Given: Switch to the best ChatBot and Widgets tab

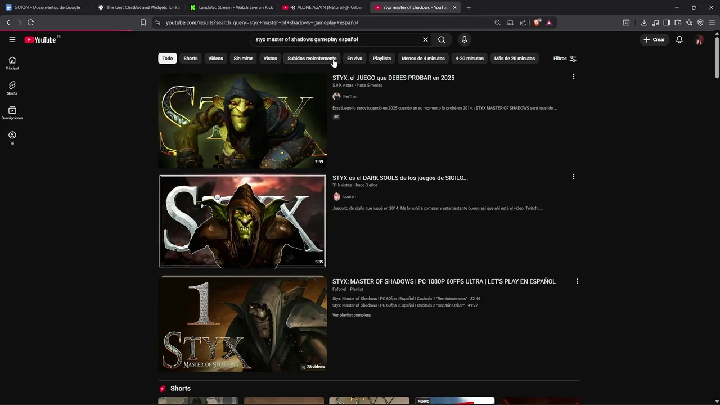Looking at the screenshot, I should point(138,7).
